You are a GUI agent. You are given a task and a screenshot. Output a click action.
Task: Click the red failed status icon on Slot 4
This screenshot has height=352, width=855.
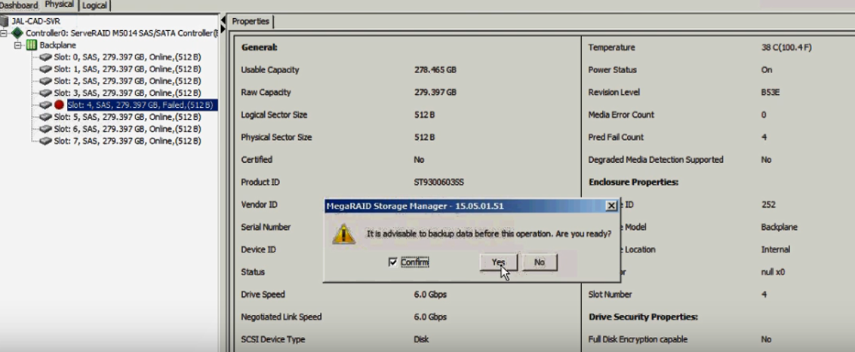[60, 105]
